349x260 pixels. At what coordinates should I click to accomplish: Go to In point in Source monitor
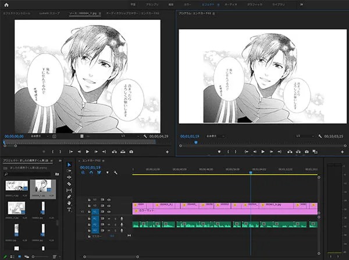(x=71, y=151)
